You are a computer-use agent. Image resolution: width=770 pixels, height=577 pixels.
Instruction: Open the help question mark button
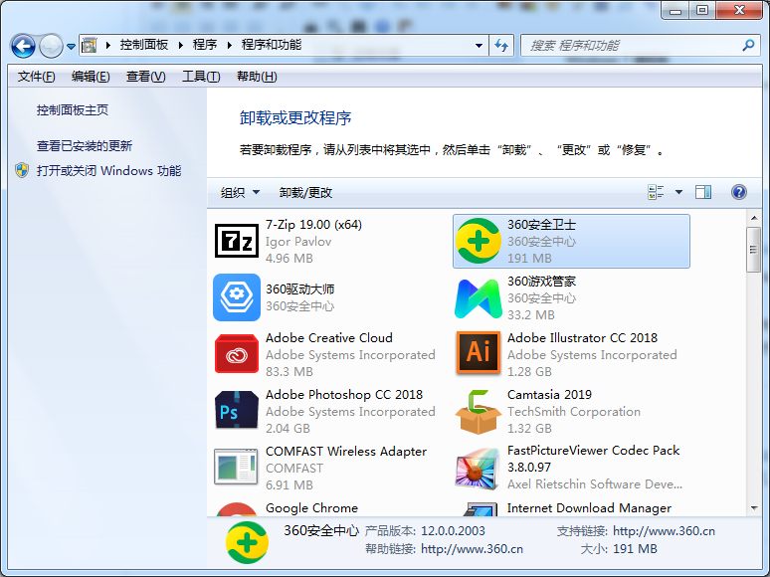point(738,192)
